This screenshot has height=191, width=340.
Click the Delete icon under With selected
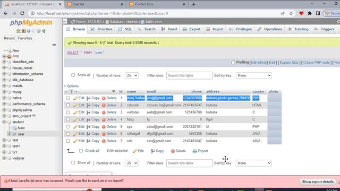(173, 151)
